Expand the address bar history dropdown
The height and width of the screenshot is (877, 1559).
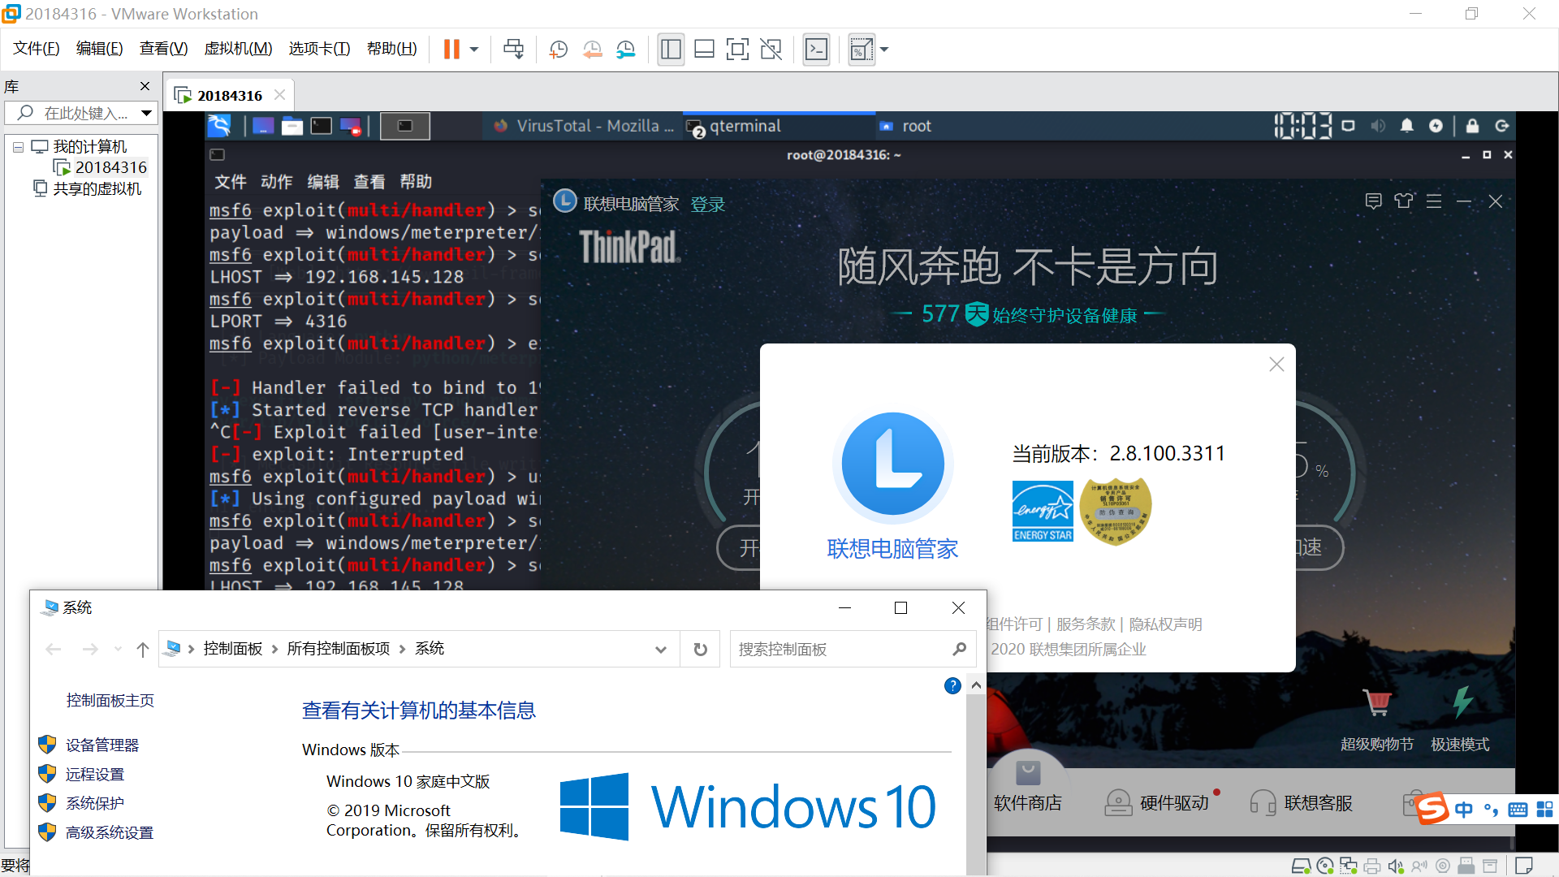coord(660,650)
